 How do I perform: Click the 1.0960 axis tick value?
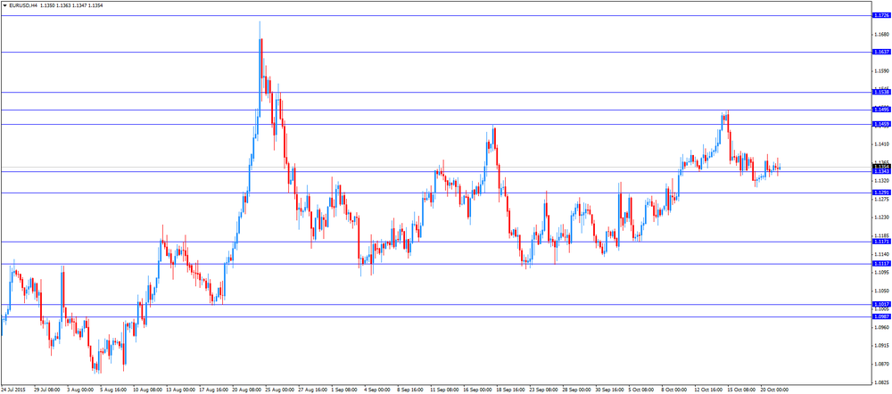pyautogui.click(x=880, y=327)
